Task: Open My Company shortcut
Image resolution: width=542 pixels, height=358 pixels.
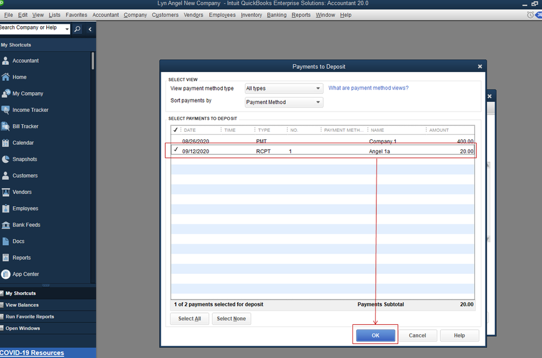Action: (28, 93)
